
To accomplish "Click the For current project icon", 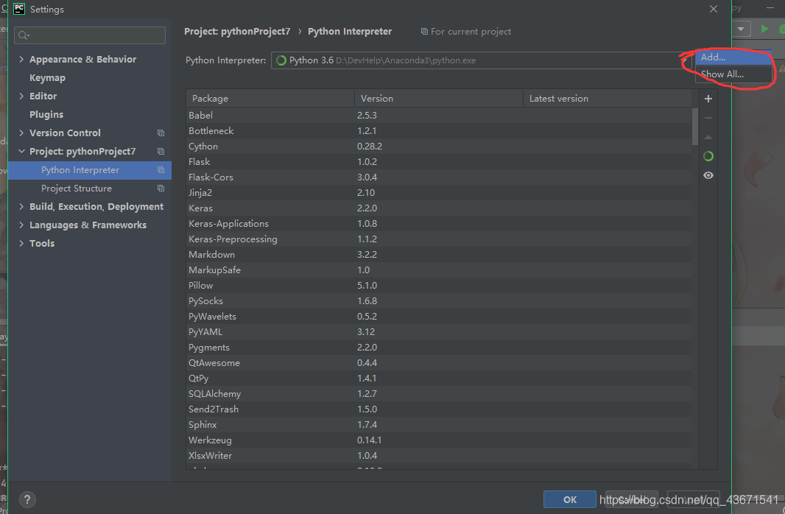I will (424, 32).
